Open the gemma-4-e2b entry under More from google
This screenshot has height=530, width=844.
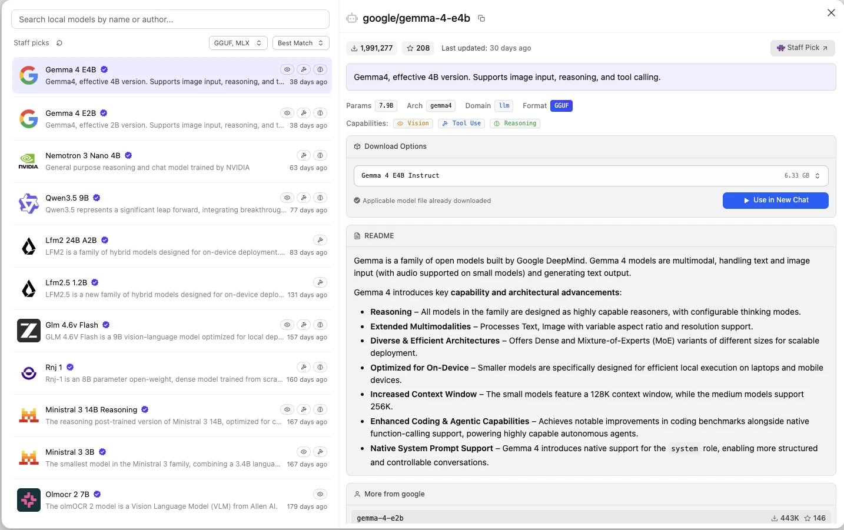[591, 518]
